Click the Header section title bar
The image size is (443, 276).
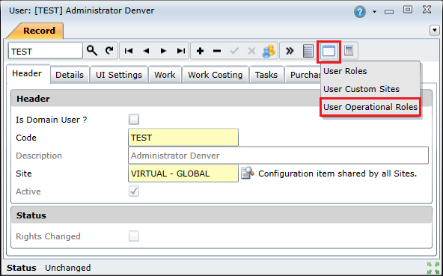point(221,99)
